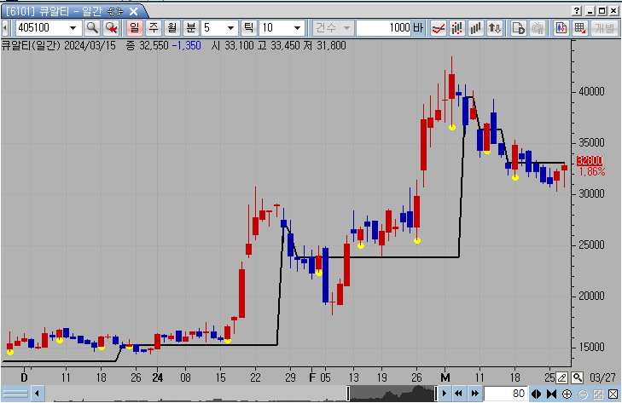The width and height of the screenshot is (622, 403).
Task: Toggle the 일 (daily) period button
Action: coord(134,28)
